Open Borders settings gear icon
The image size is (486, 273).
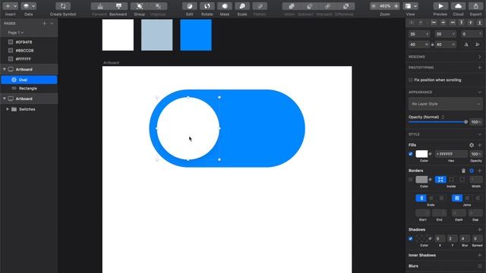(472, 171)
